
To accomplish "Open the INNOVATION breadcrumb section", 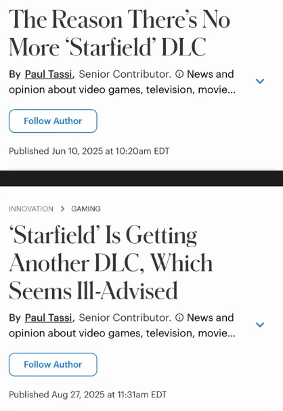I will pos(31,209).
